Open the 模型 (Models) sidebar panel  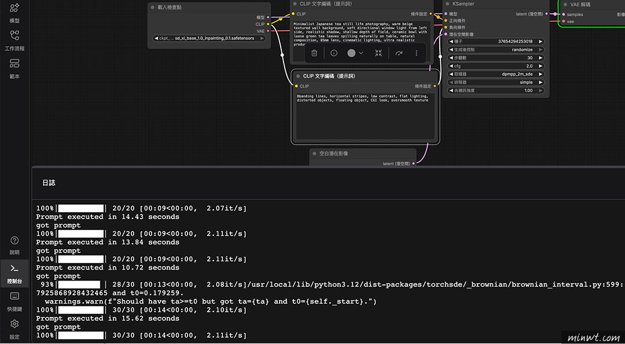[x=14, y=12]
